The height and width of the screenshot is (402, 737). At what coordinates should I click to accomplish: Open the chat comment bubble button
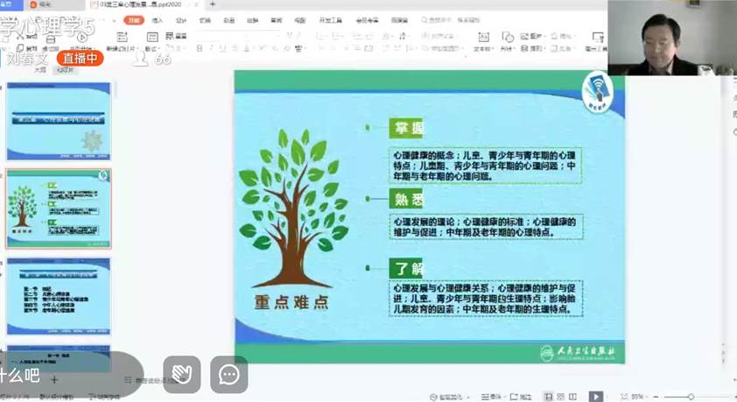[229, 375]
